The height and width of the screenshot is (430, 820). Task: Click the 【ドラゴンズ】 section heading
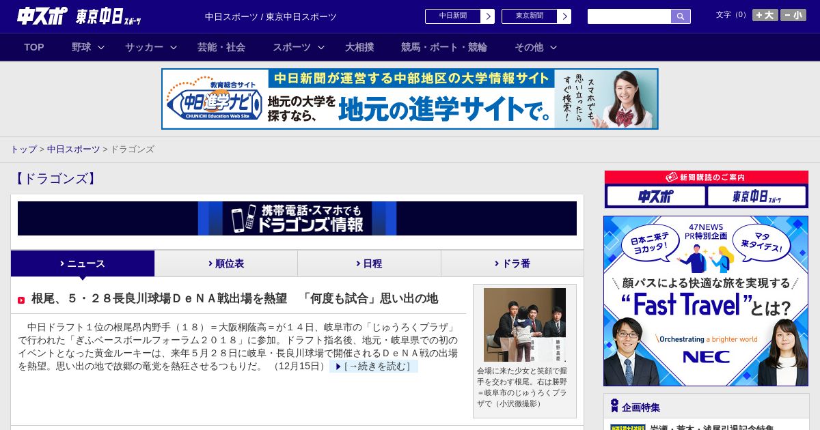[55, 179]
